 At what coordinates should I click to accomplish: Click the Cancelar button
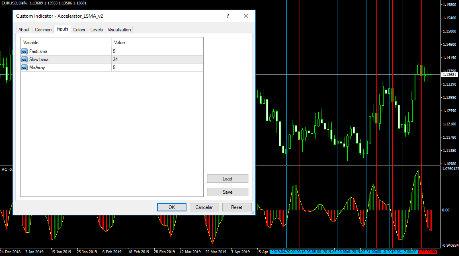coord(204,207)
